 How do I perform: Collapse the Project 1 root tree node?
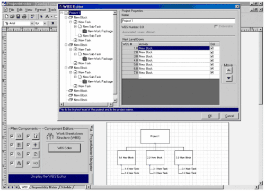[61, 13]
